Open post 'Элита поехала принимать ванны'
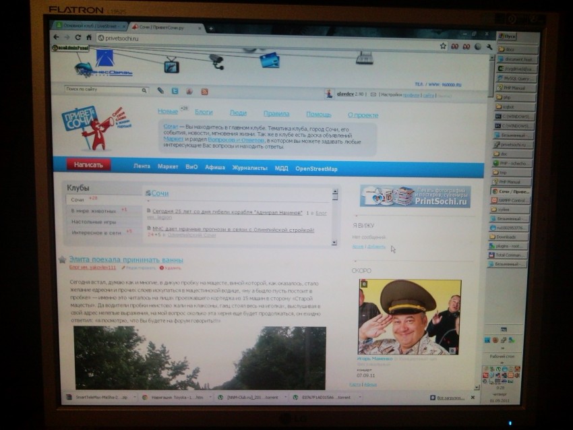The image size is (573, 430). (x=125, y=259)
